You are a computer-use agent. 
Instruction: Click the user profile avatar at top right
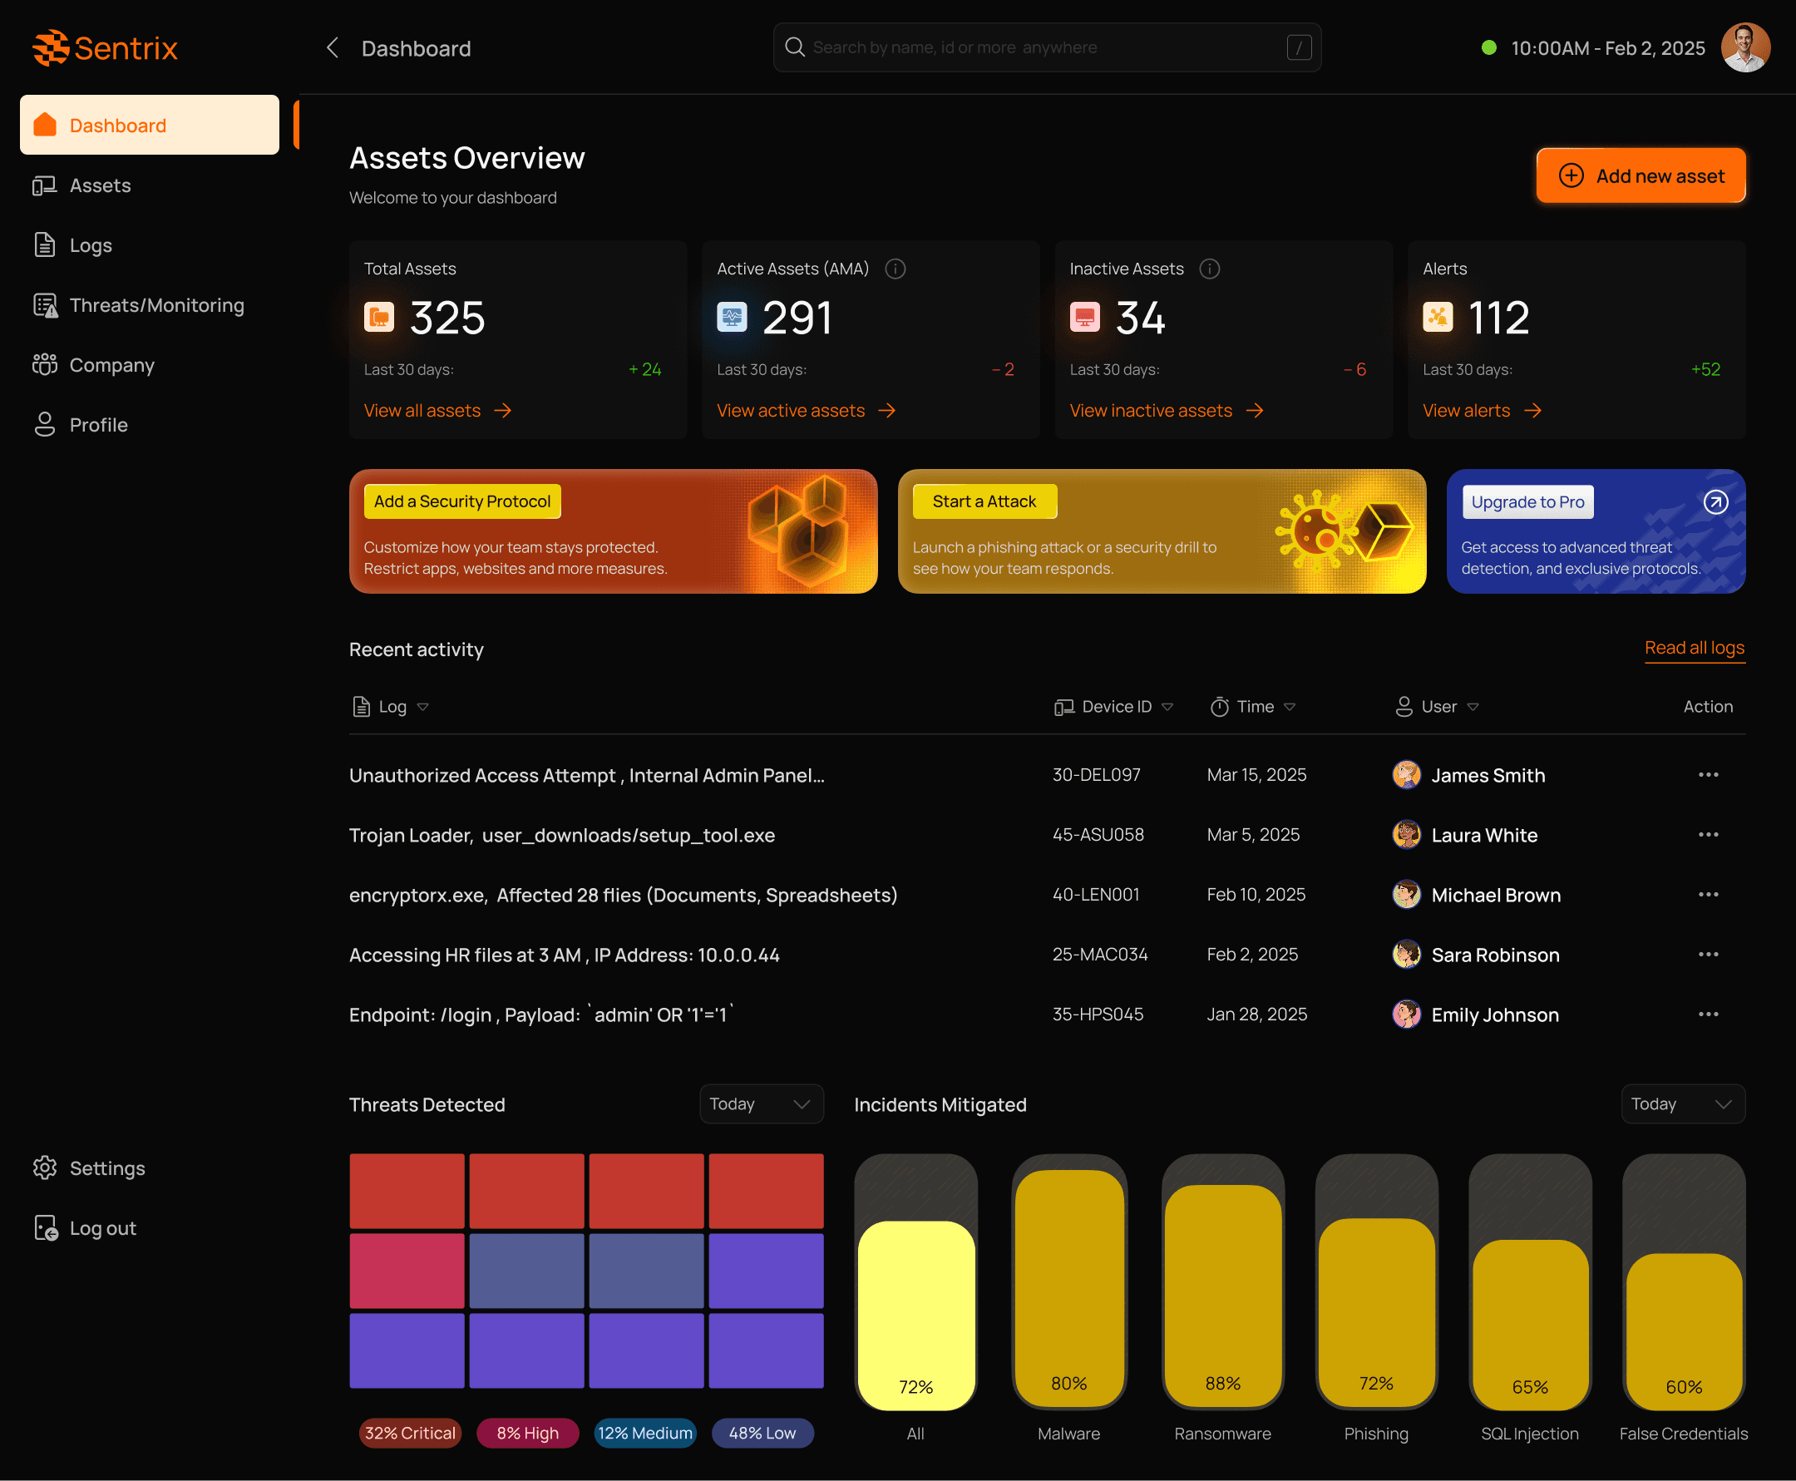(x=1744, y=47)
